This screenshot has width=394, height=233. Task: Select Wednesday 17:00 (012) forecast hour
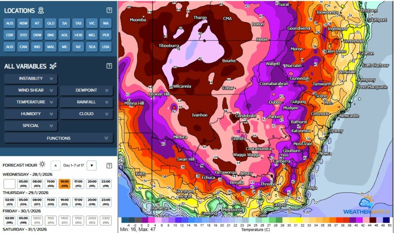click(78, 184)
